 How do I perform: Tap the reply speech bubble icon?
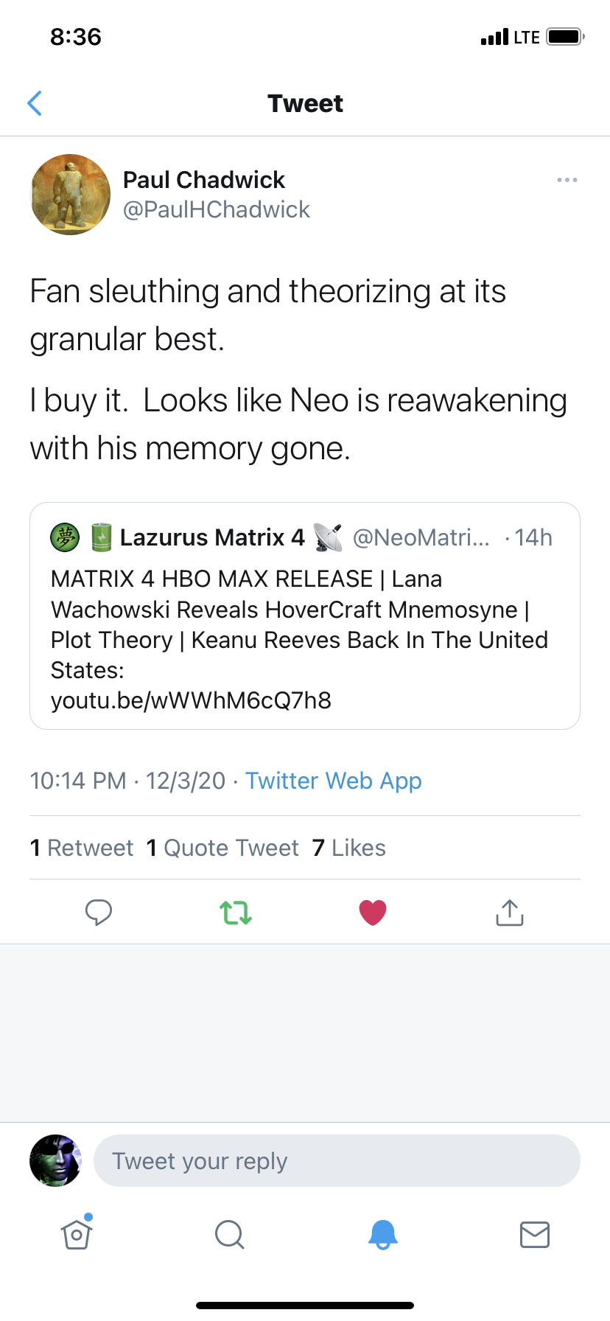click(x=99, y=913)
